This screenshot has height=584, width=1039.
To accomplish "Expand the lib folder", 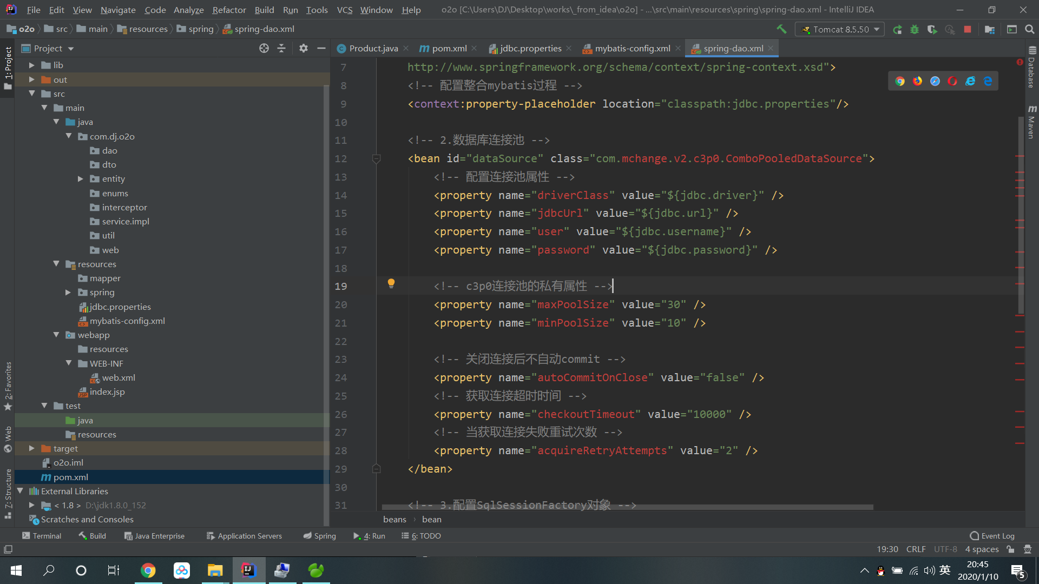I will tap(32, 65).
